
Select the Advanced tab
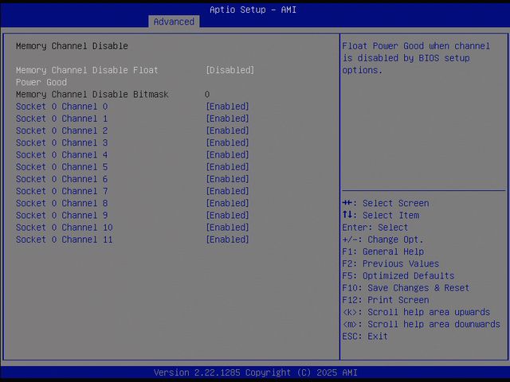pos(174,21)
